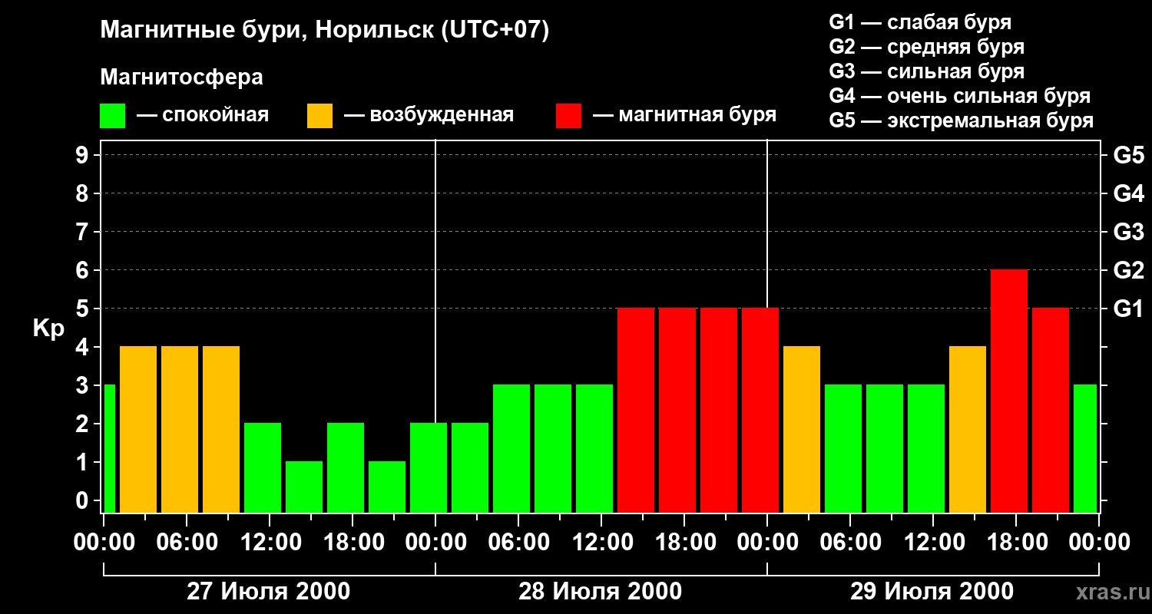Click the red Kp 5 bar on 29 Июля

pyautogui.click(x=1051, y=410)
